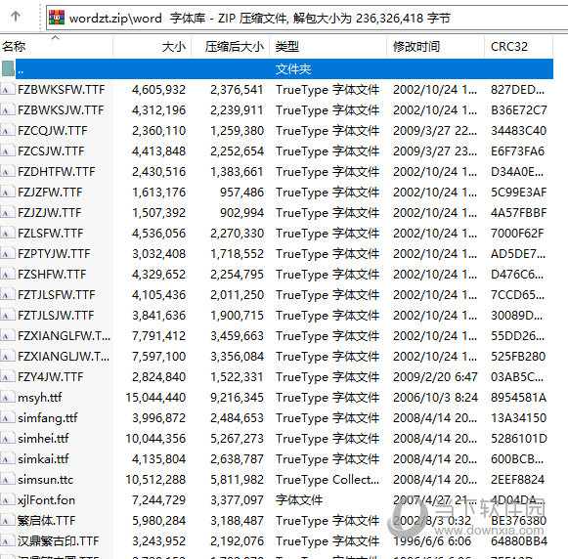Click the font icon of FZSHFW.TTF
The width and height of the screenshot is (568, 559).
(x=7, y=274)
